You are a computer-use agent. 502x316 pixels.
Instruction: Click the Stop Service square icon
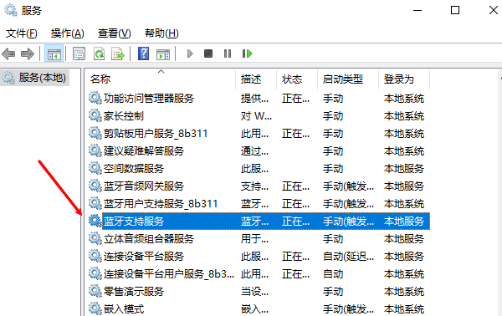click(208, 54)
